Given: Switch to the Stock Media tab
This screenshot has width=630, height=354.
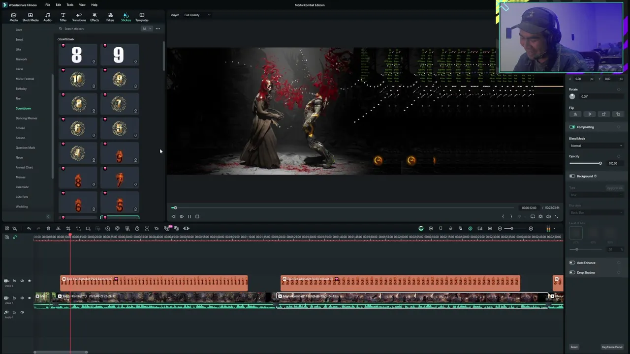Looking at the screenshot, I should tap(31, 17).
